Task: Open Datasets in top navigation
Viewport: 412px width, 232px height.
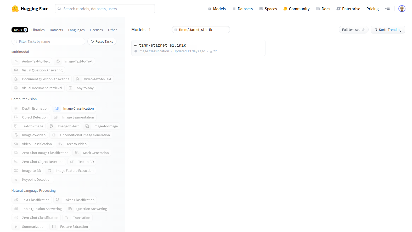Action: point(242,9)
